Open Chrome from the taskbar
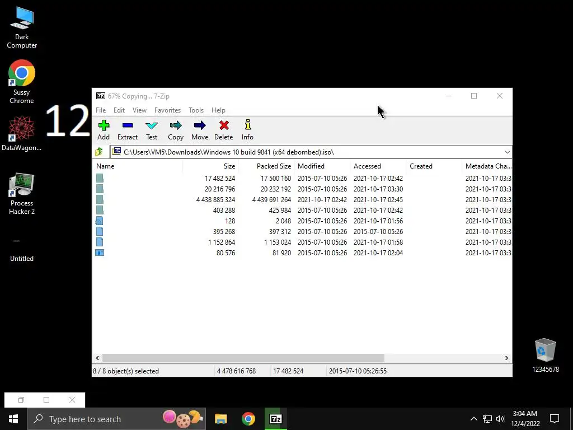 [x=248, y=419]
